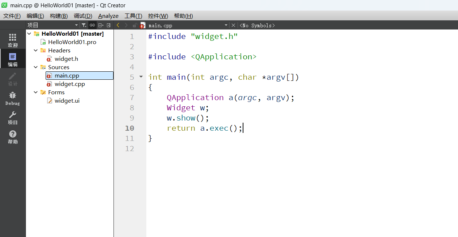Click the split panel icon
Viewport: 458px width, 237px height.
tap(101, 25)
